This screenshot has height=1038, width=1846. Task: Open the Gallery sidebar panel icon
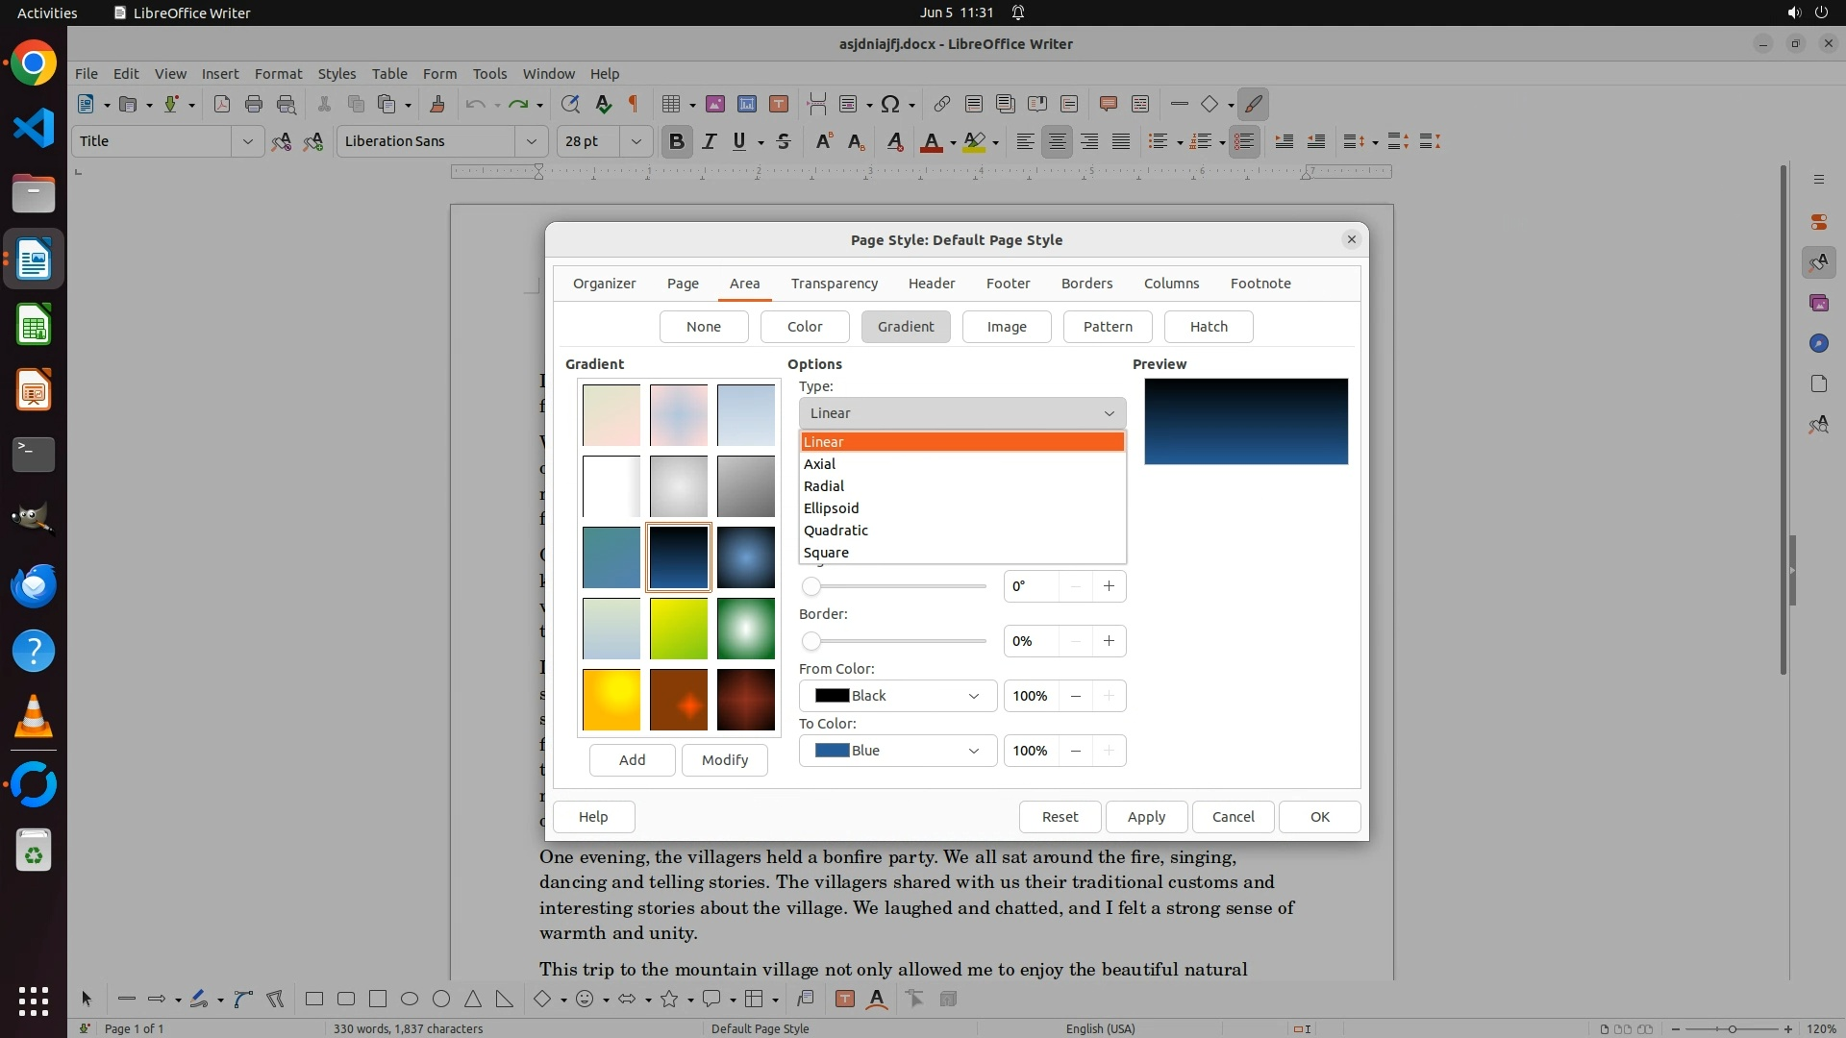coord(1818,303)
